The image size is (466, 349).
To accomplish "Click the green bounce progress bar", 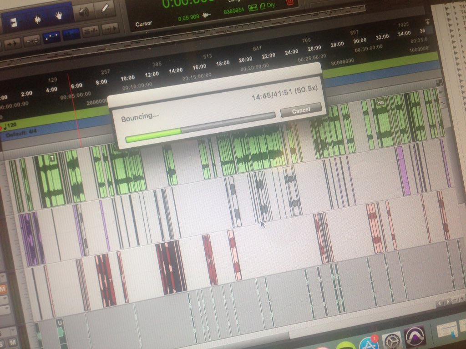I will [x=200, y=127].
